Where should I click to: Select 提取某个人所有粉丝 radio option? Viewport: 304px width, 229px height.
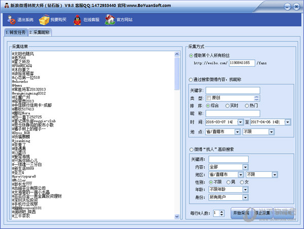click(191, 56)
